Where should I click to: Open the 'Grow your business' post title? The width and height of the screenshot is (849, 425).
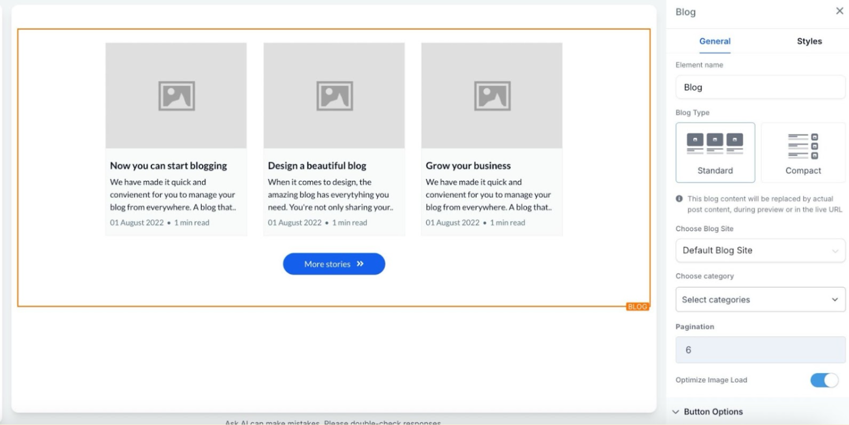point(468,166)
